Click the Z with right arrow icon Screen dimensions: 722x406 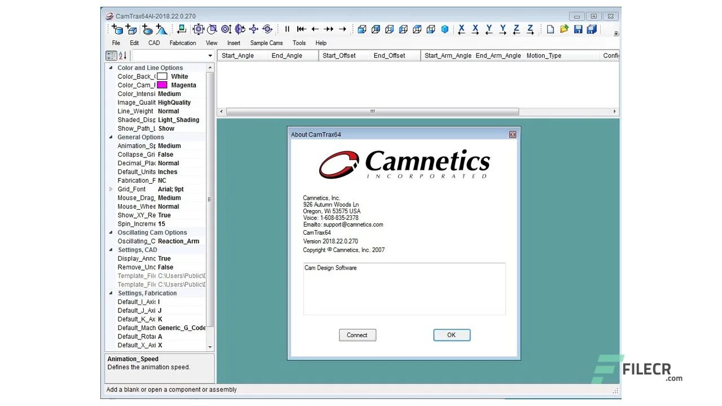click(x=530, y=29)
